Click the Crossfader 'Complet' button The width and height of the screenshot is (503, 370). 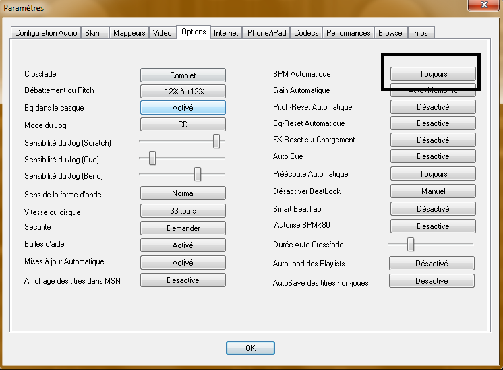click(x=183, y=75)
